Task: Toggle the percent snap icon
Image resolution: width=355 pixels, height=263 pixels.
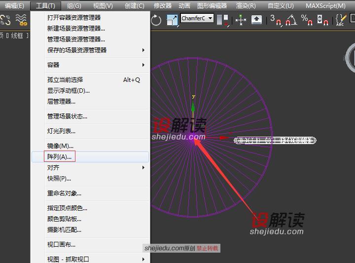Action: (307, 20)
